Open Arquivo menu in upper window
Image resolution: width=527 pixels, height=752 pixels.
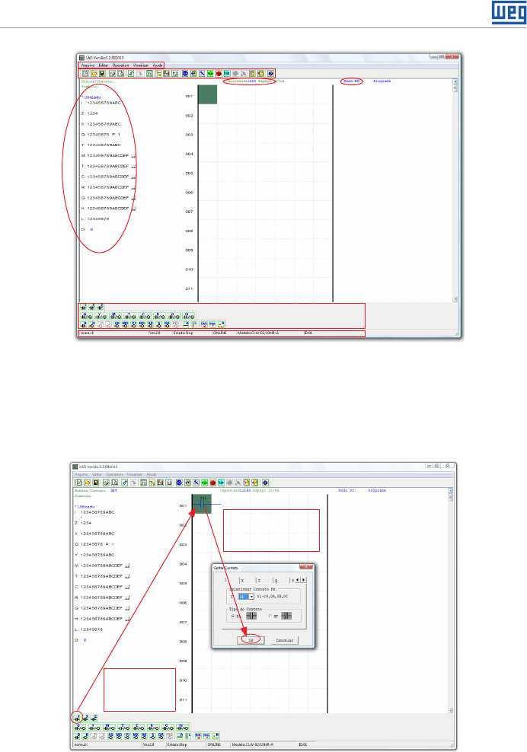click(x=88, y=65)
